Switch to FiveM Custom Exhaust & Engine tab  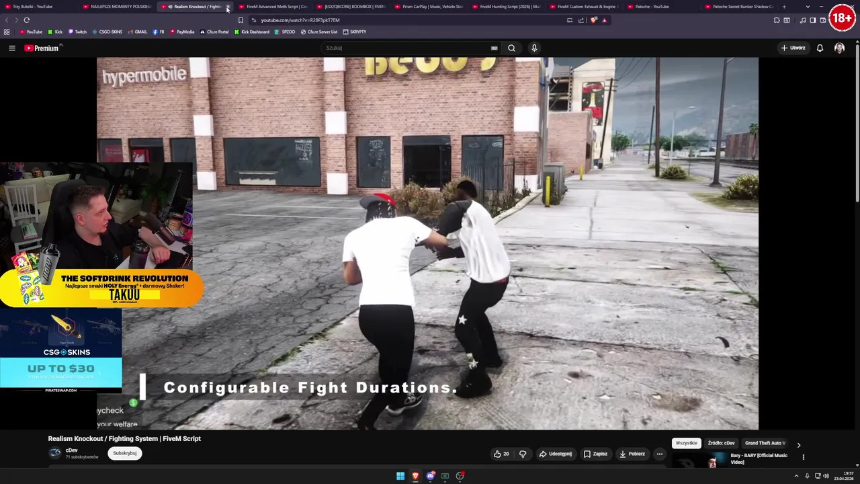tap(584, 7)
